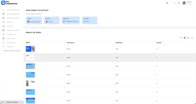Click the Sales Report SmartTech page title
The image size is (196, 104).
click(37, 10)
